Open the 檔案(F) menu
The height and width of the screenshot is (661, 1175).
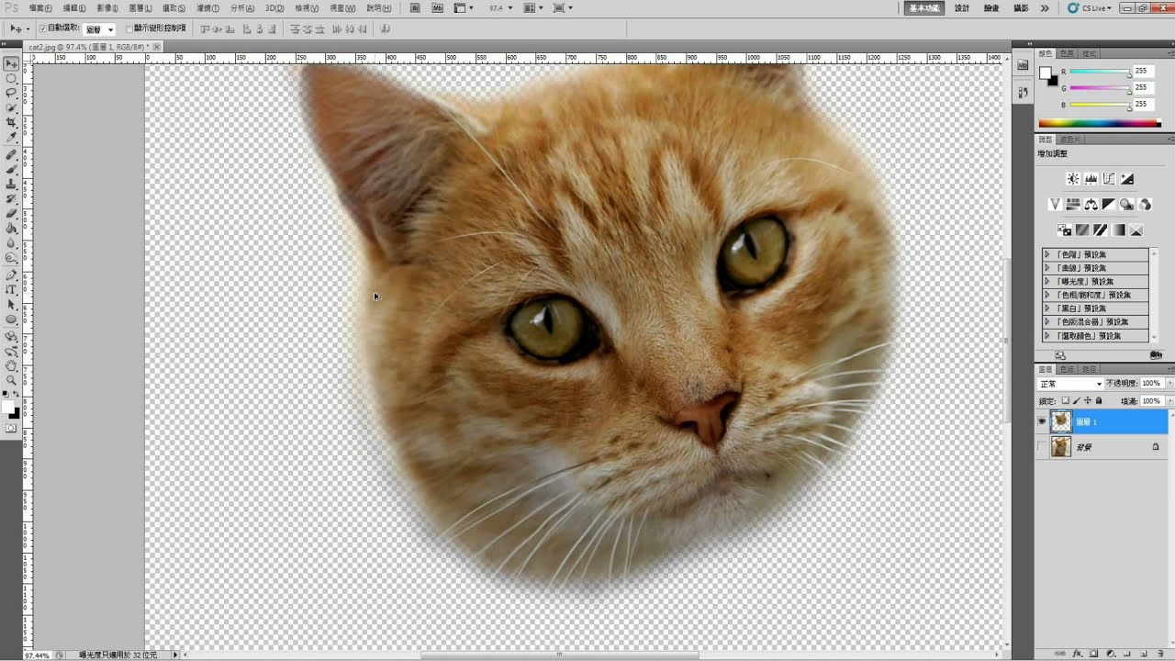click(x=40, y=8)
